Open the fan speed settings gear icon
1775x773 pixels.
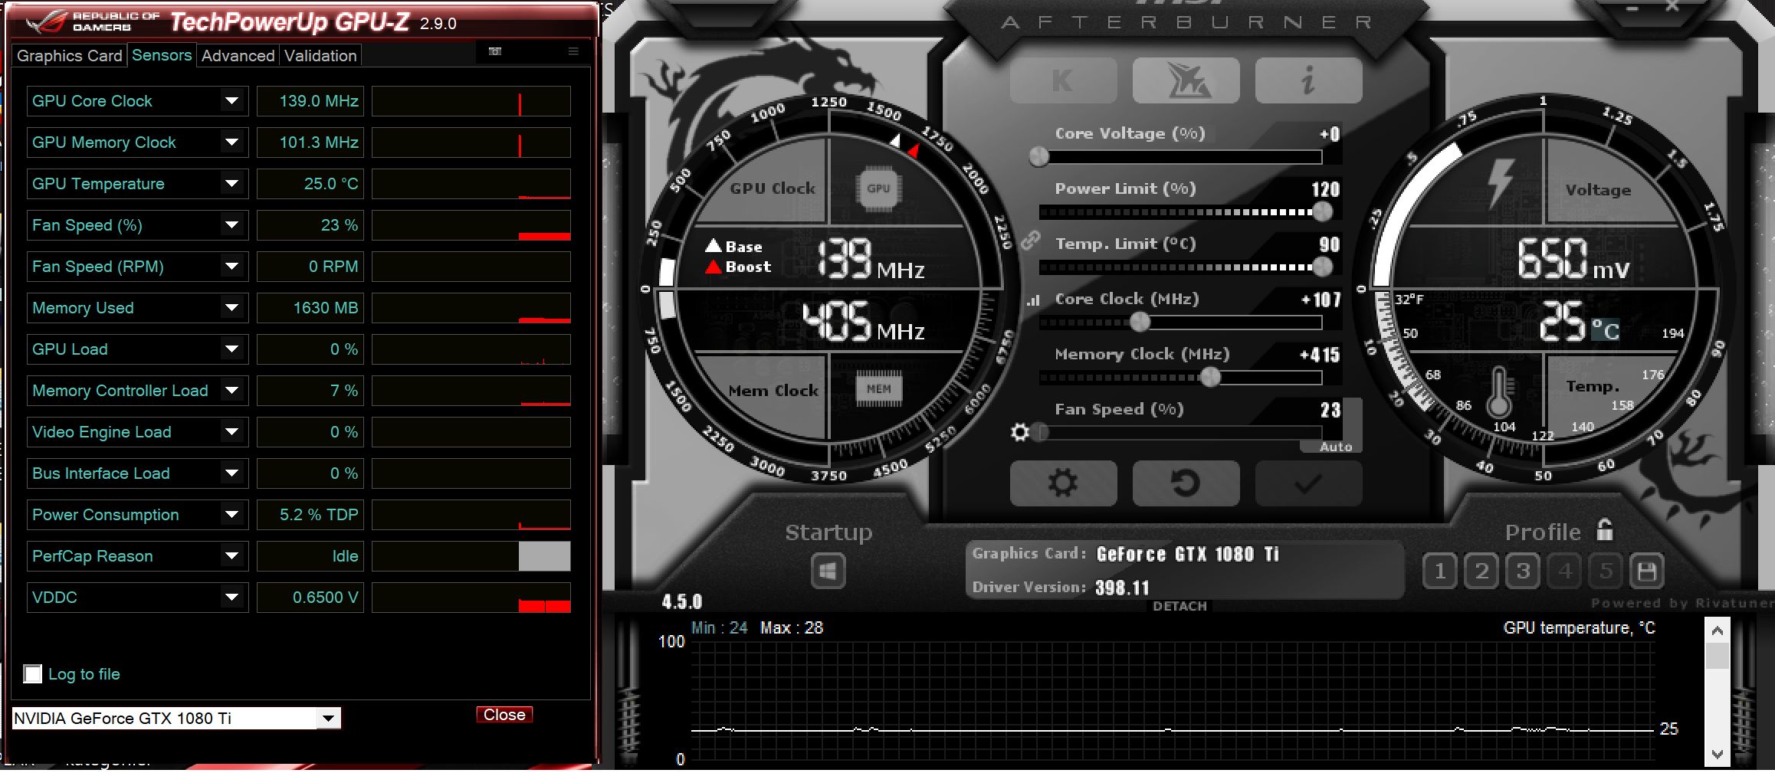[1019, 432]
